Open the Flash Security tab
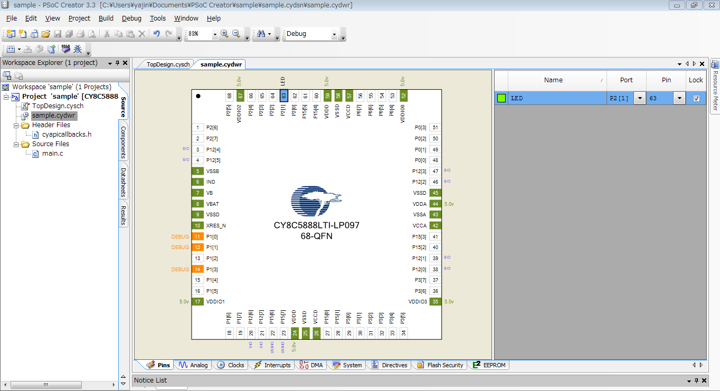 coord(440,365)
